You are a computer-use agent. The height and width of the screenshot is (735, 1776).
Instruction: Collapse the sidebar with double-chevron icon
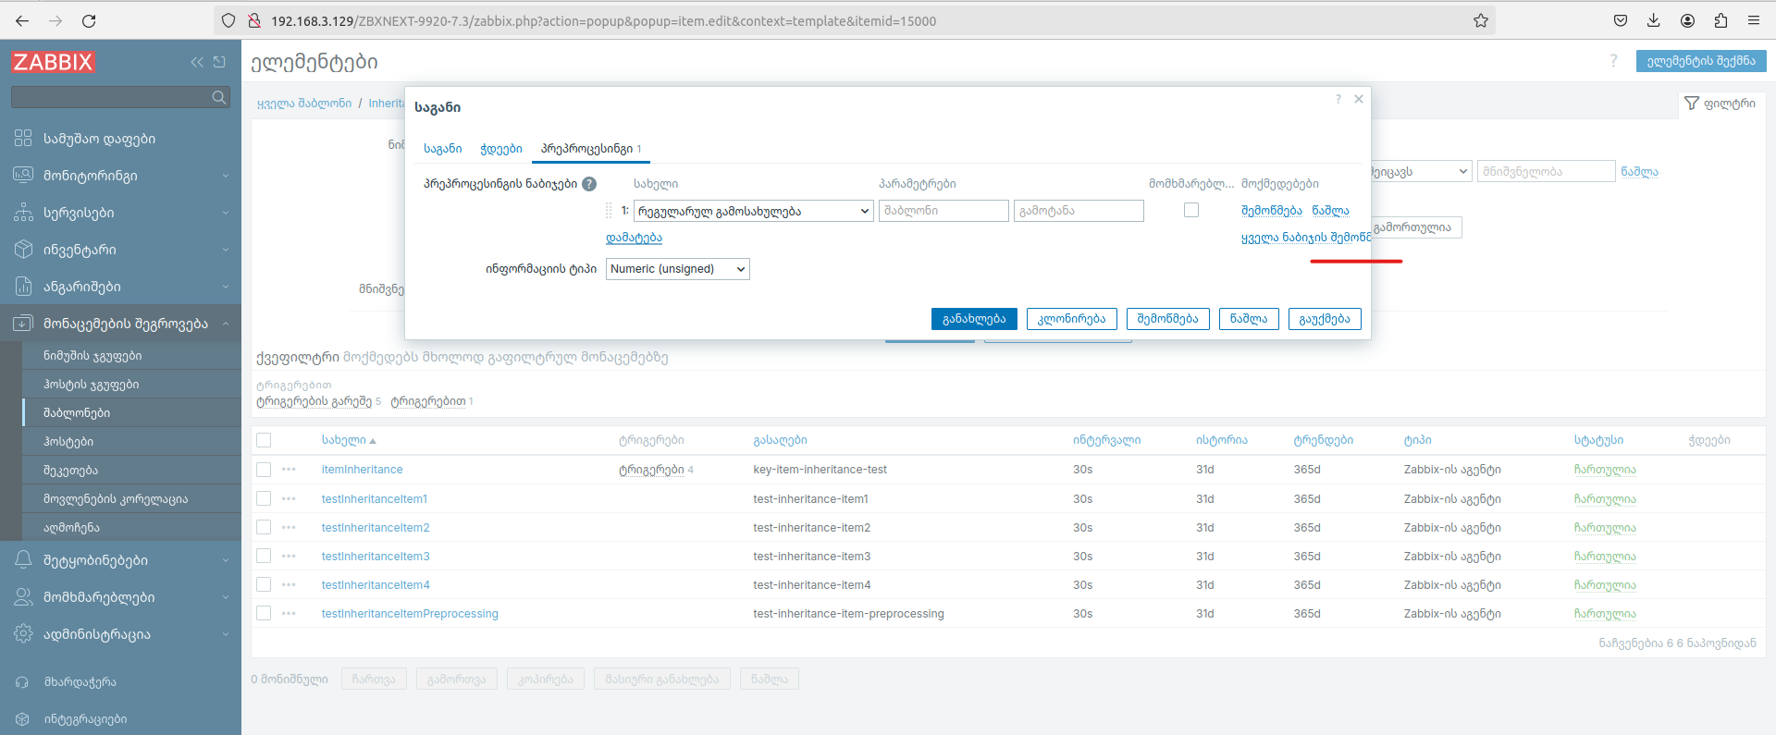[197, 62]
